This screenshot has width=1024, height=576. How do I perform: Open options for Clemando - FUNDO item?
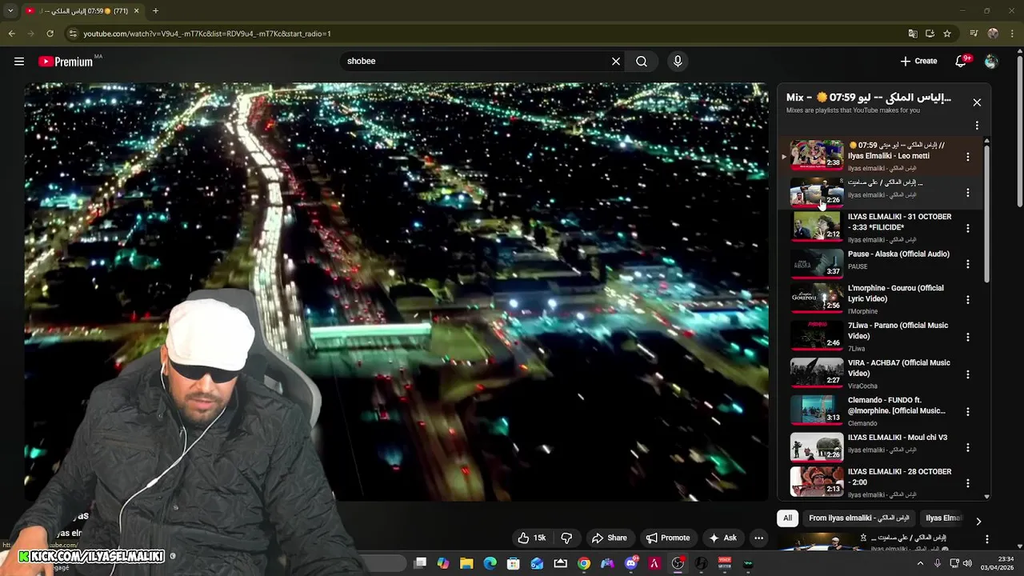point(967,411)
